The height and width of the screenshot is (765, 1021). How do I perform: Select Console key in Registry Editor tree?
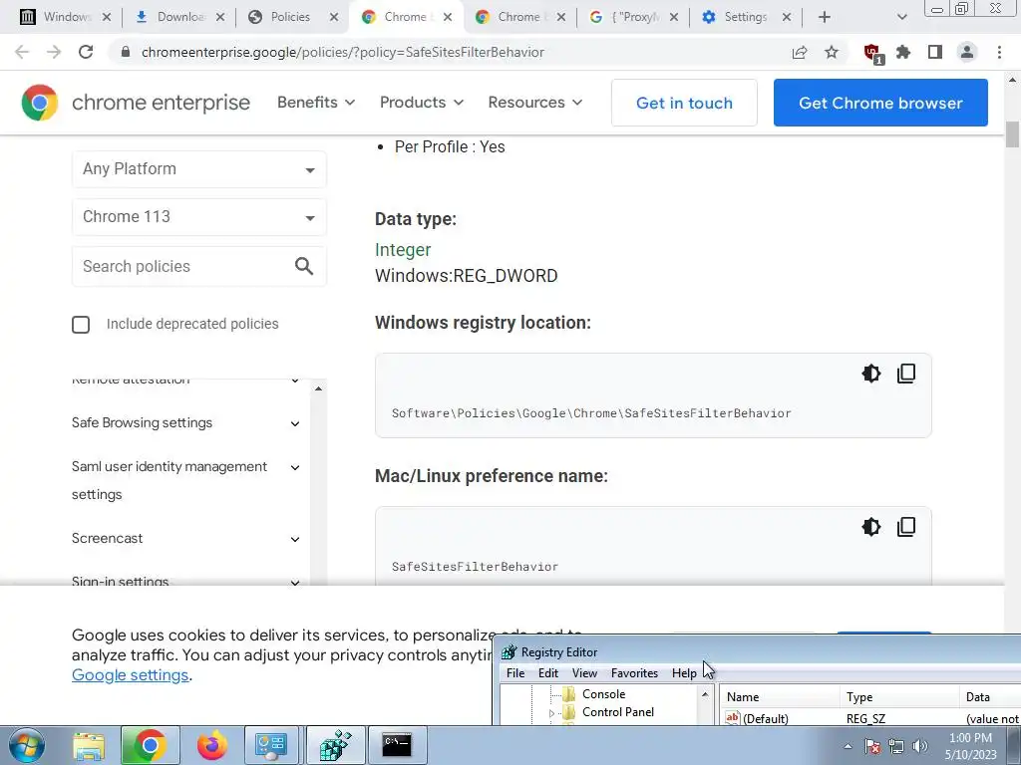tap(603, 694)
